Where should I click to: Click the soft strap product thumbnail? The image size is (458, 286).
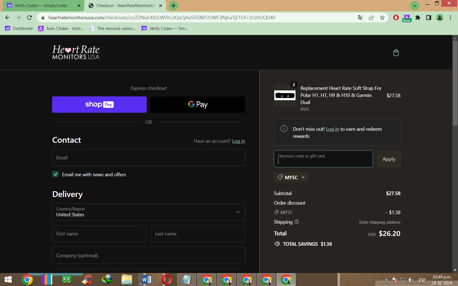(285, 95)
